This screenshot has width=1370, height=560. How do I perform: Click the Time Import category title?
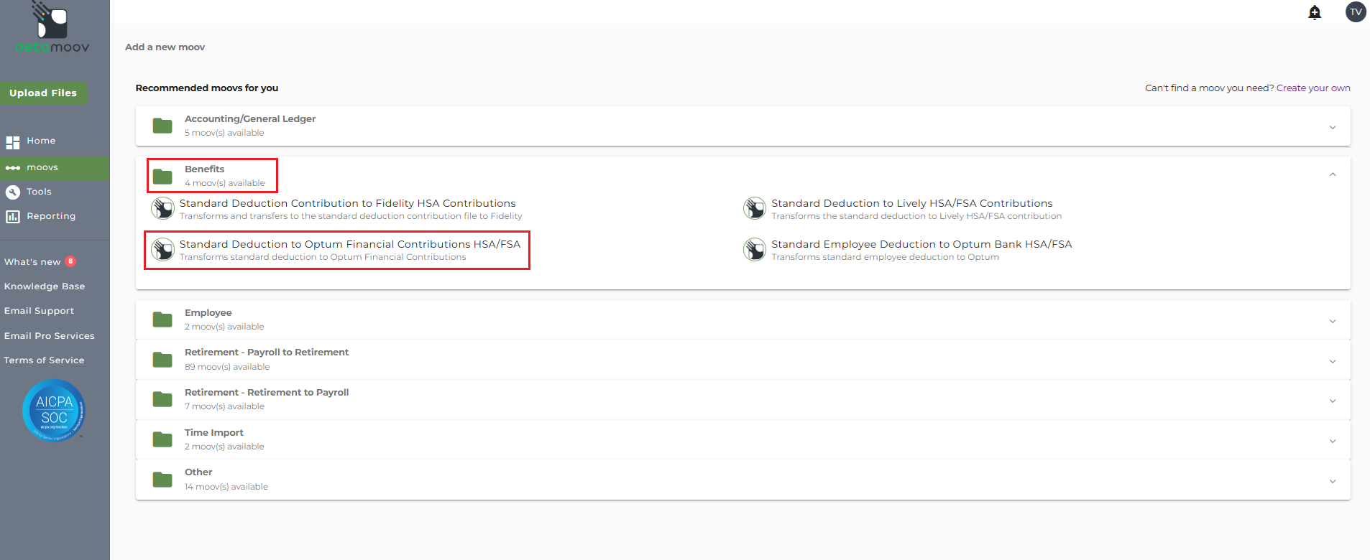point(214,433)
